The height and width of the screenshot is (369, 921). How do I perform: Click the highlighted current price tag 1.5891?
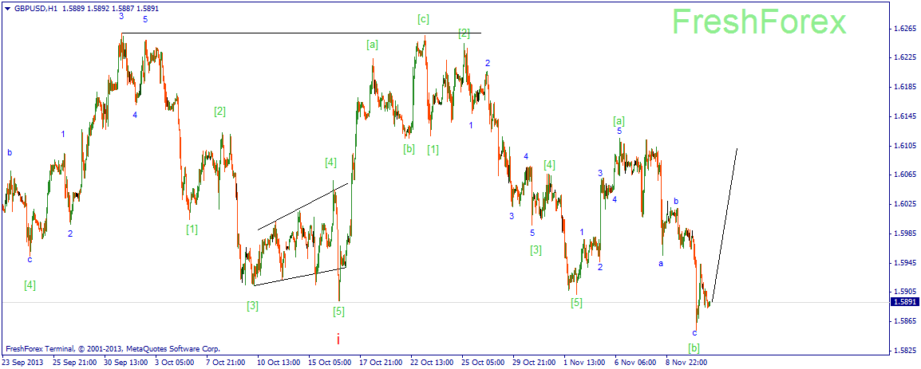pos(904,302)
